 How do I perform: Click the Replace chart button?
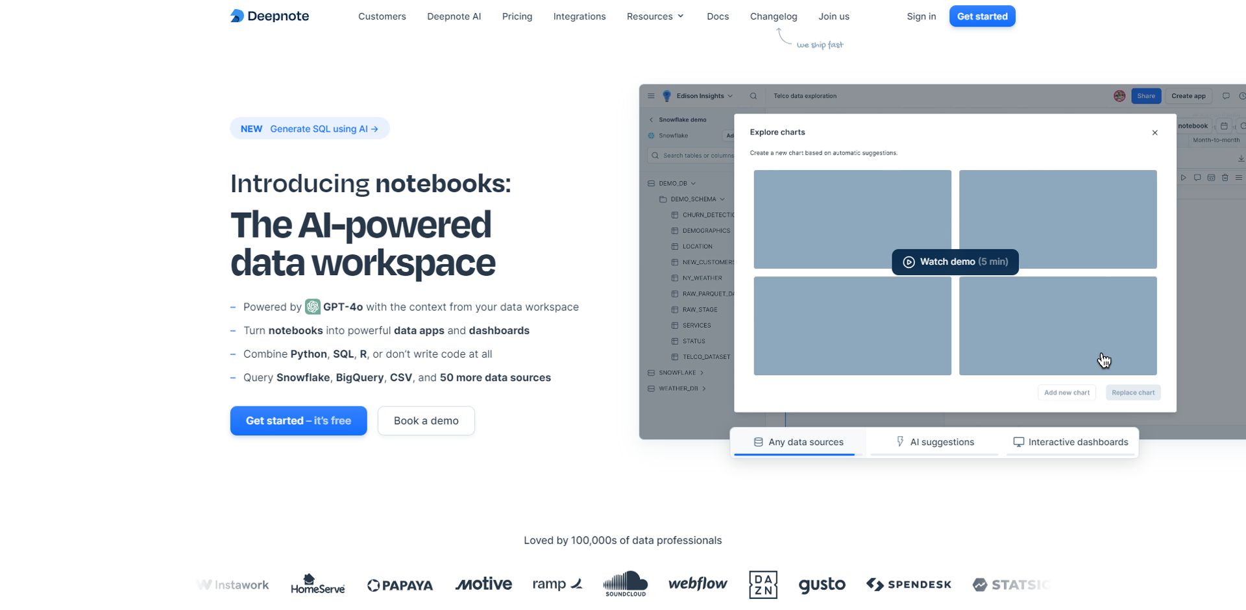coord(1133,393)
